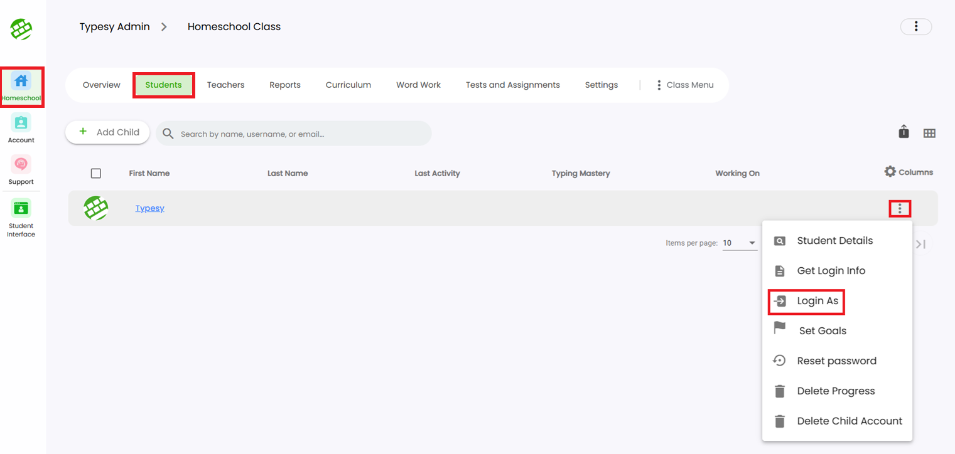The image size is (955, 454).
Task: Open the Typesy student name link
Action: point(150,208)
